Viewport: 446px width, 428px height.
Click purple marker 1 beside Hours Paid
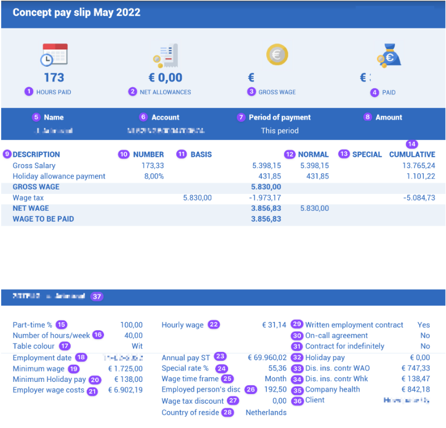point(29,92)
